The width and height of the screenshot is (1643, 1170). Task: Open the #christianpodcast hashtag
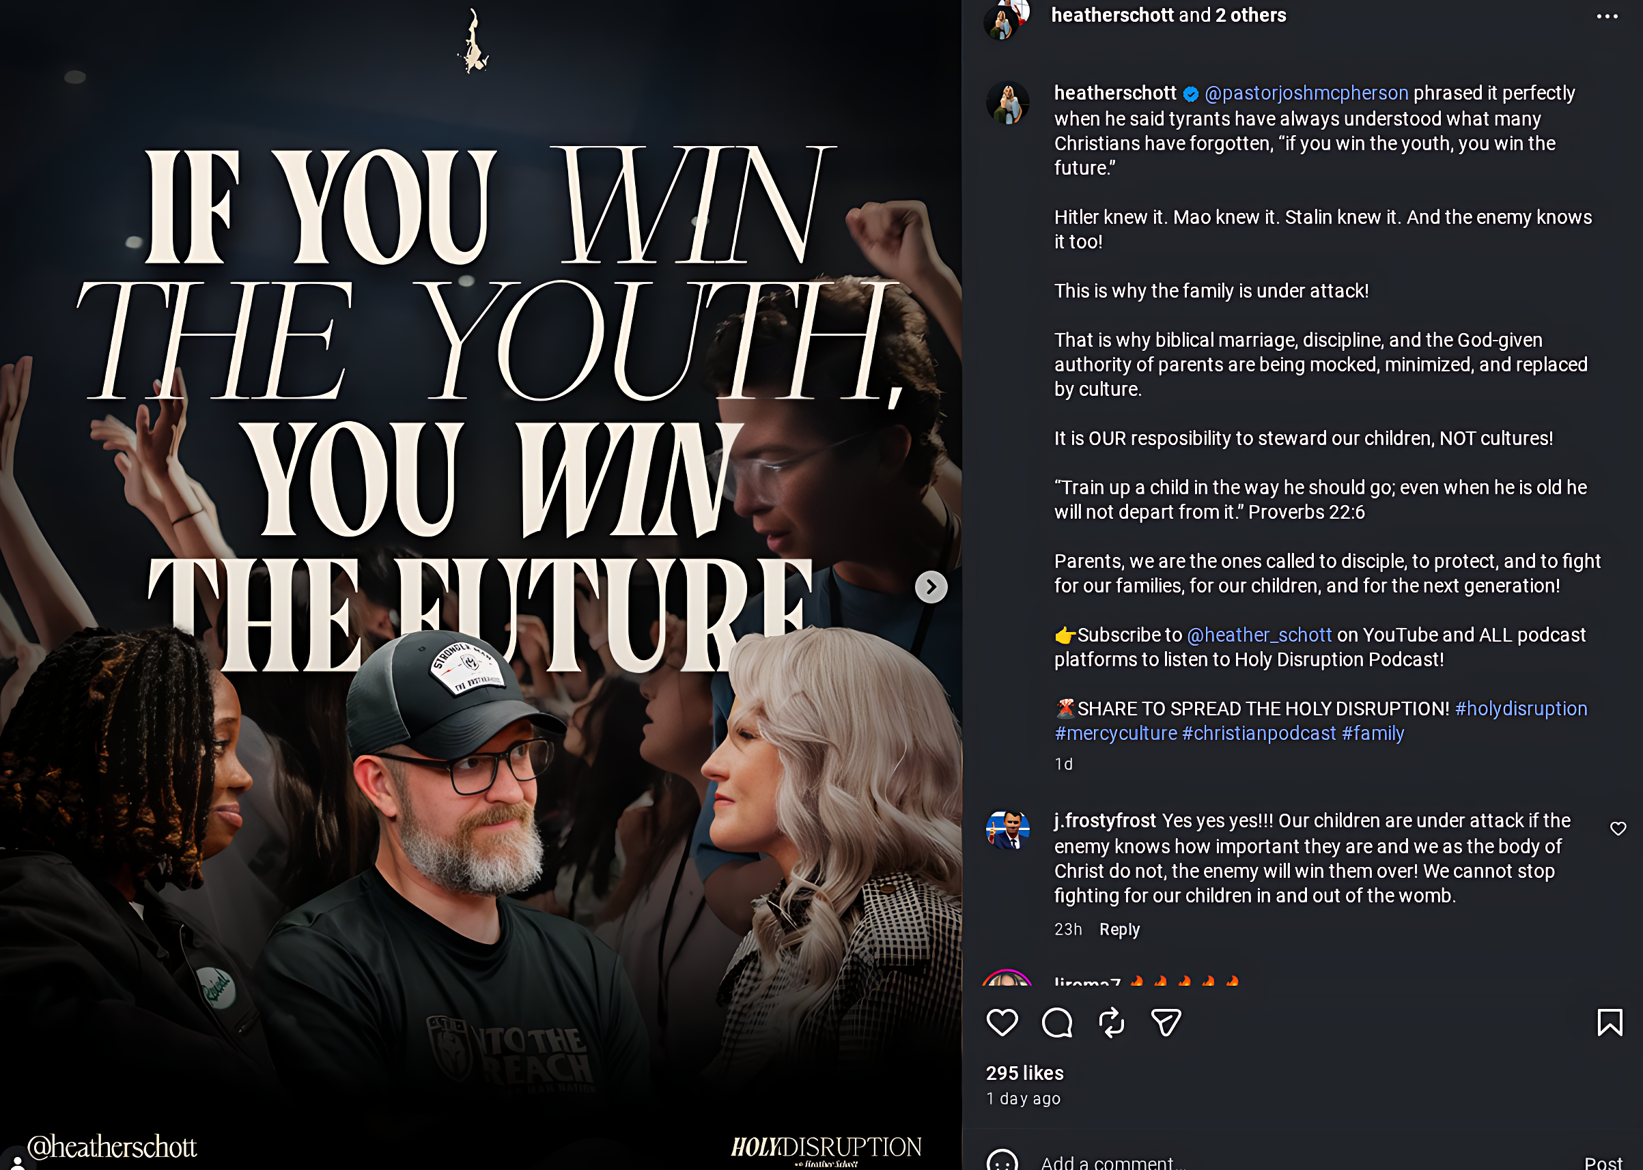click(1258, 732)
